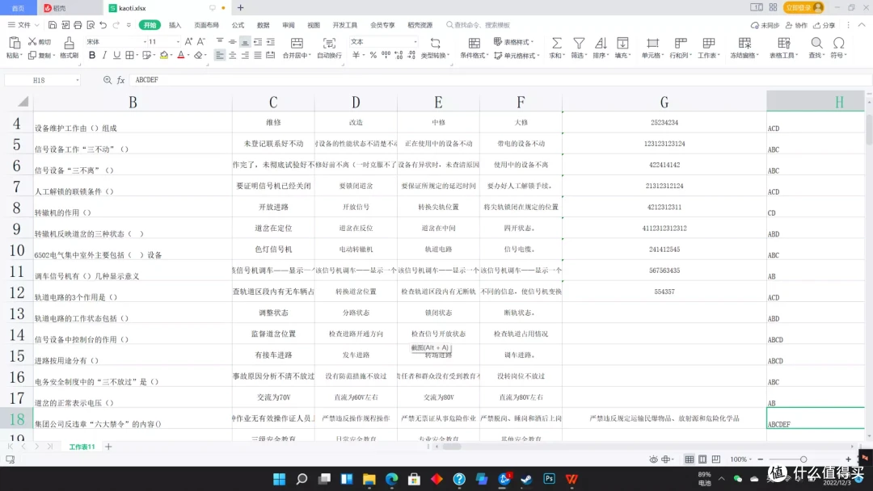Screen dimensions: 873x491
Task: Increase font size with the A+ icon
Action: [188, 42]
